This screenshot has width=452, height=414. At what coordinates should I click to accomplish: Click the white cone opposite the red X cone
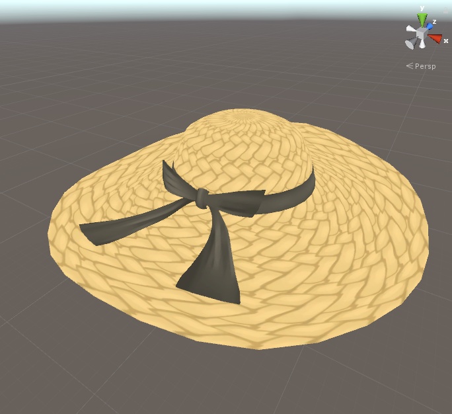pyautogui.click(x=410, y=29)
